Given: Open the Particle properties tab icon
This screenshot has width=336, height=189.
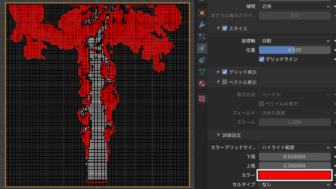Looking at the screenshot, I should click(x=202, y=37).
